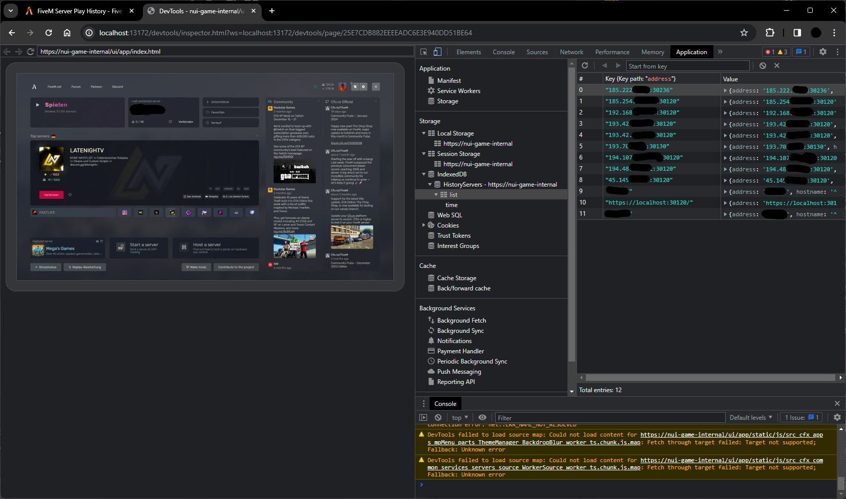846x499 pixels.
Task: Expand the Cookies storage node
Action: click(x=424, y=225)
